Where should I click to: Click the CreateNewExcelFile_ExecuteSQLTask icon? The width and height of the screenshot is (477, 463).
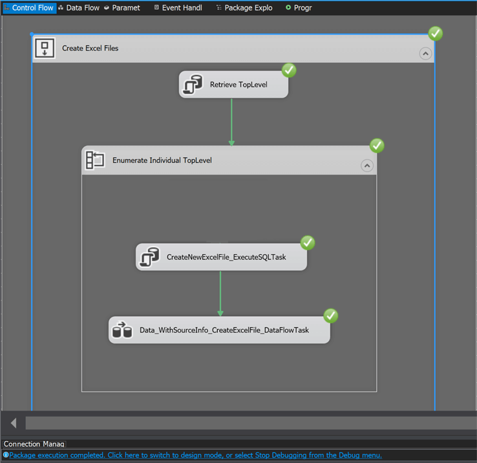[x=150, y=257]
